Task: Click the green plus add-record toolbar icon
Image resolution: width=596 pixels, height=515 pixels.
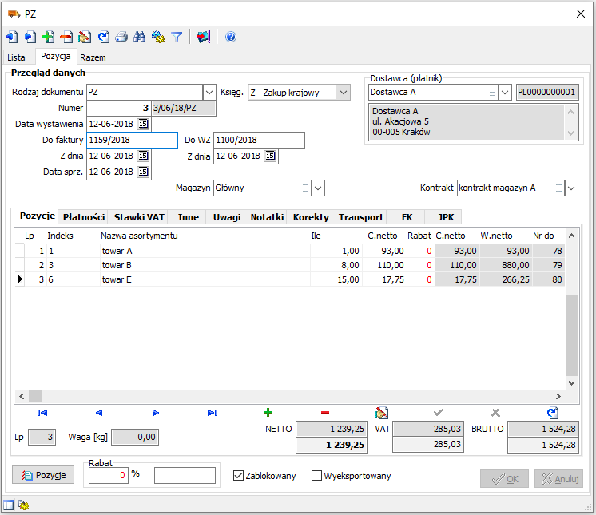Action: [x=48, y=37]
